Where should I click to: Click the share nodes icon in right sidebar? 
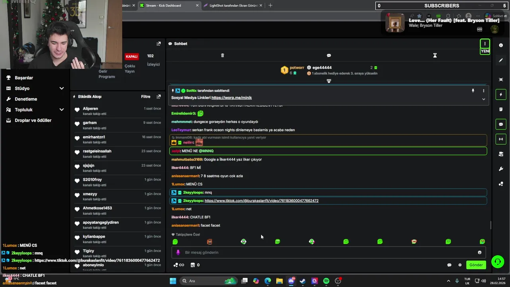coord(501,184)
